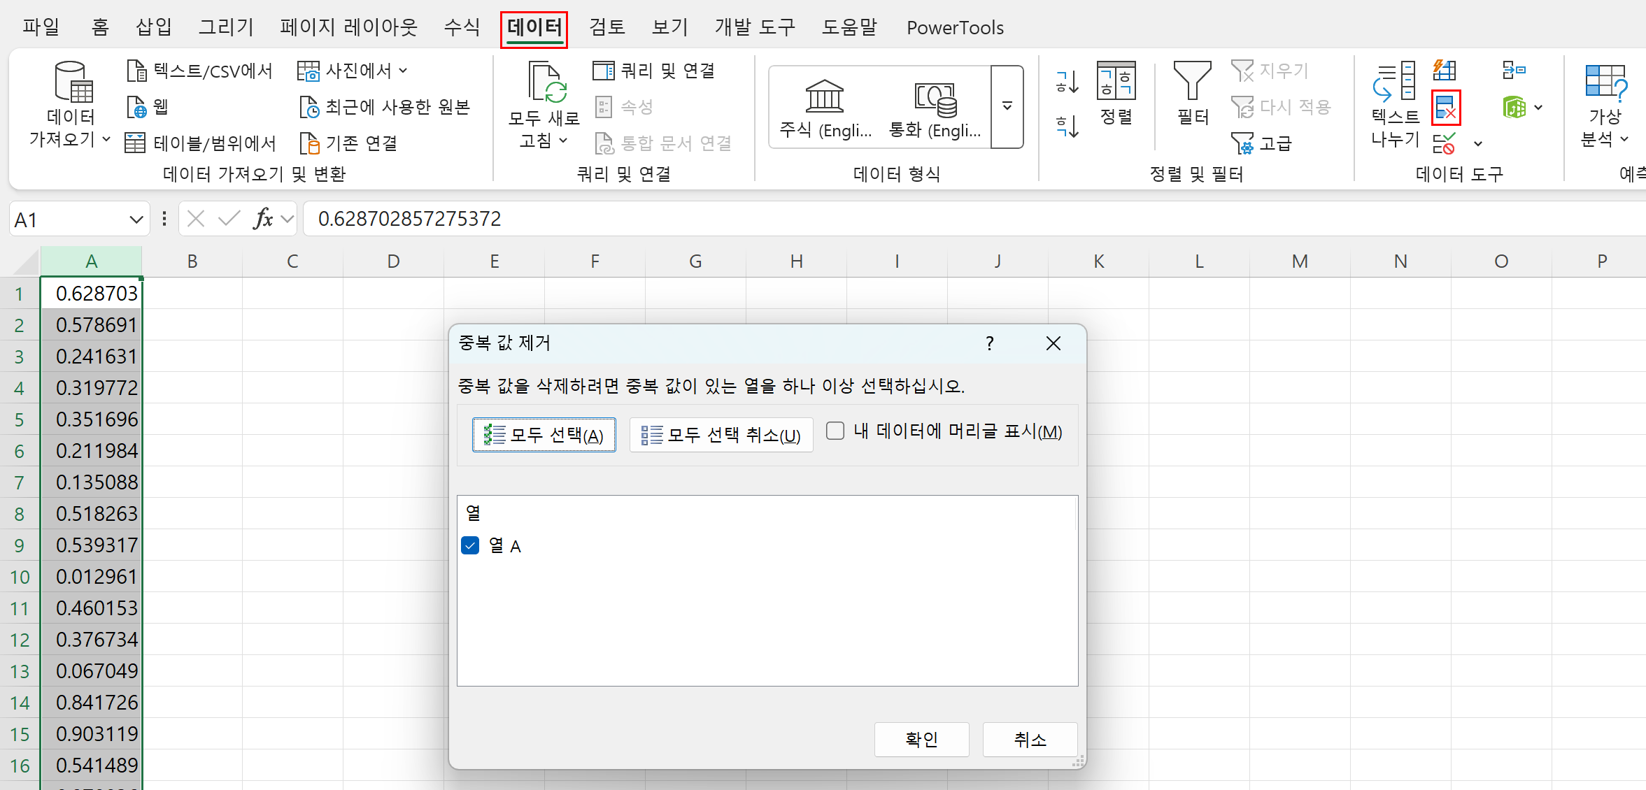Confirm with the 확인 button

point(921,739)
